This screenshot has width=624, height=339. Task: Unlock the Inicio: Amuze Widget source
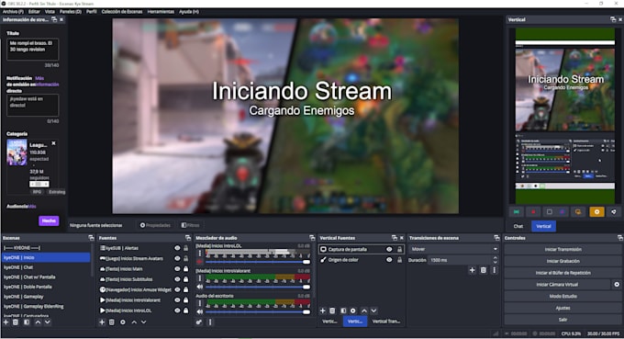186,289
